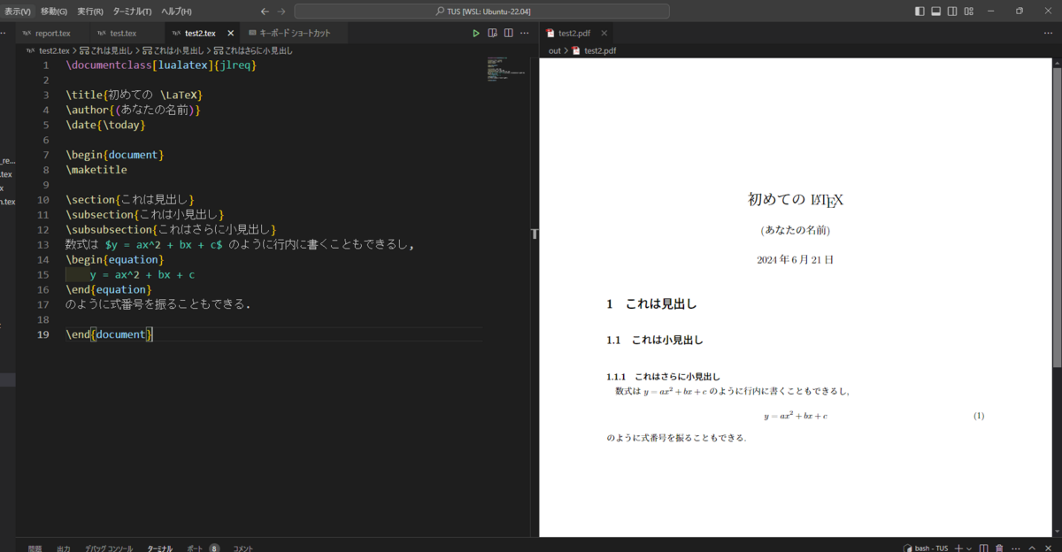Viewport: 1062px width, 552px height.
Task: Open the terminal profile dropdown chevron
Action: [970, 548]
